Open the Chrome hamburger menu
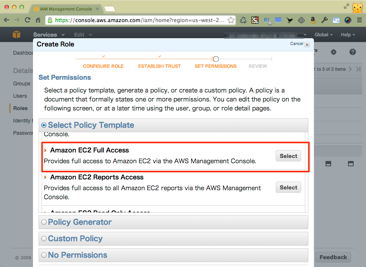This screenshot has height=267, width=366. 358,20
